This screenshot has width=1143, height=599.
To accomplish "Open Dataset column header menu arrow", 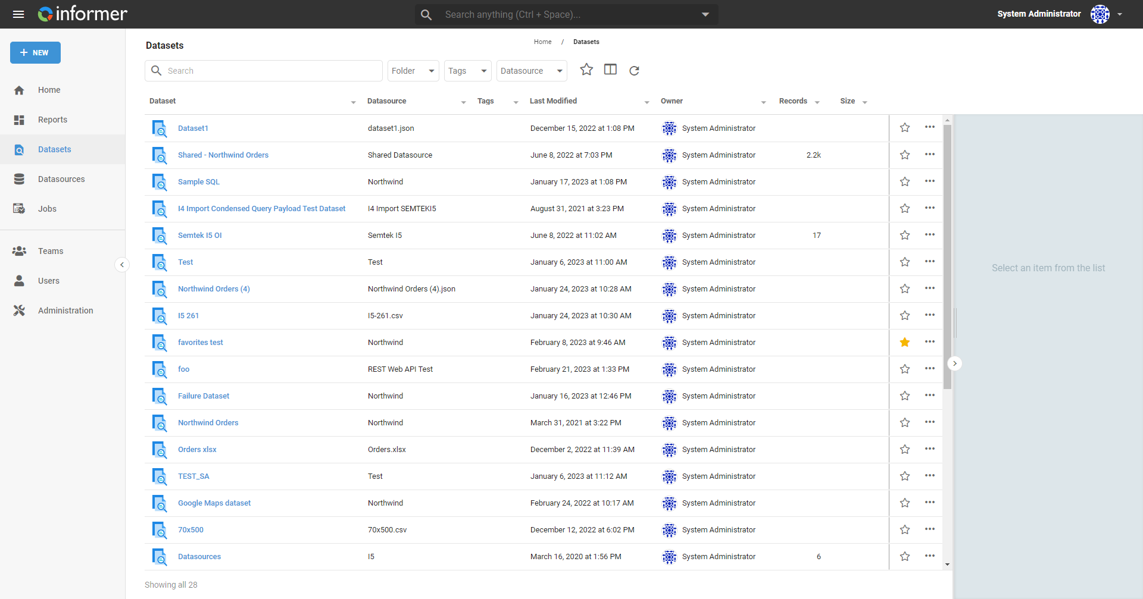I will pyautogui.click(x=354, y=102).
